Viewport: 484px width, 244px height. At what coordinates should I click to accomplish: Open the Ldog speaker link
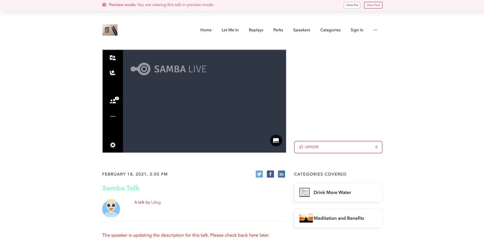coord(156,202)
